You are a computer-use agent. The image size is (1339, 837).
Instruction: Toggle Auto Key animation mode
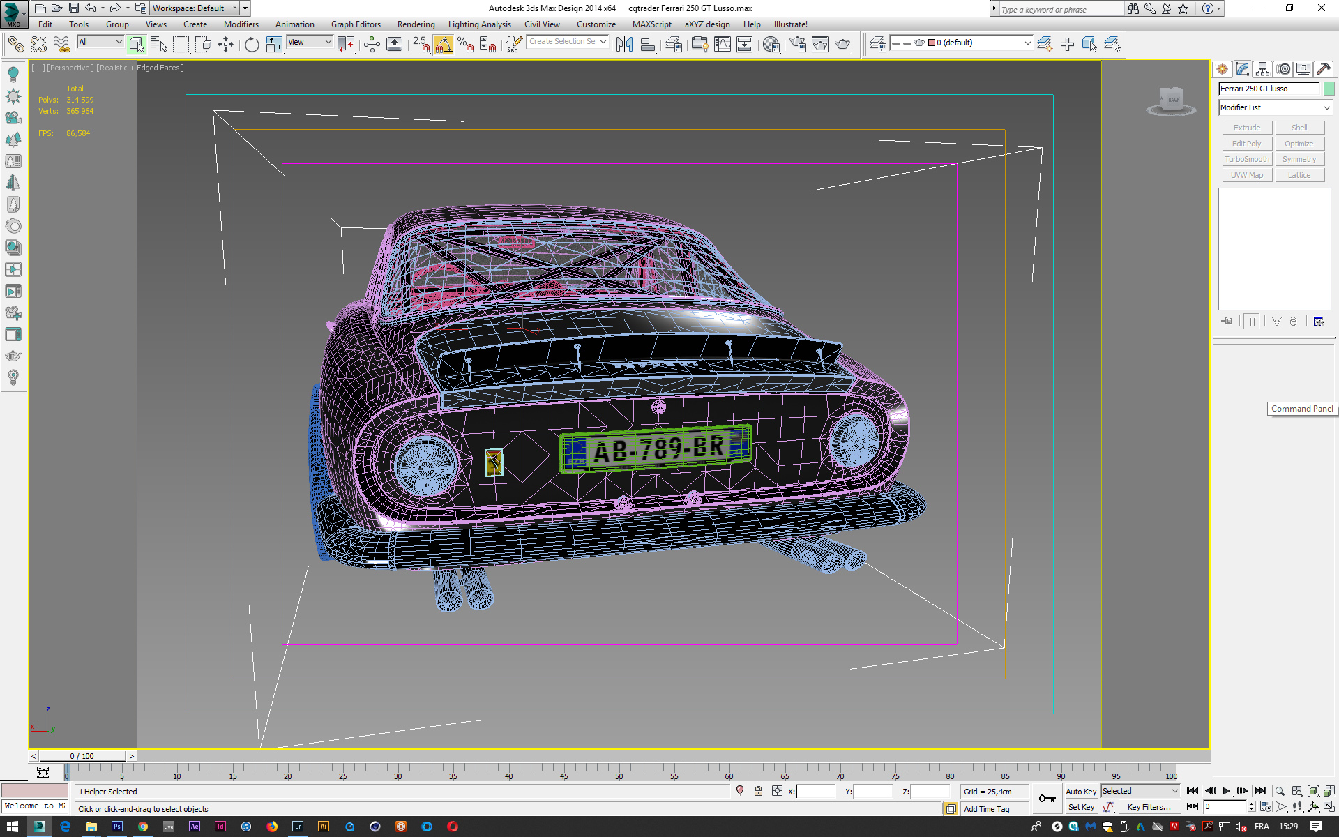(x=1080, y=791)
